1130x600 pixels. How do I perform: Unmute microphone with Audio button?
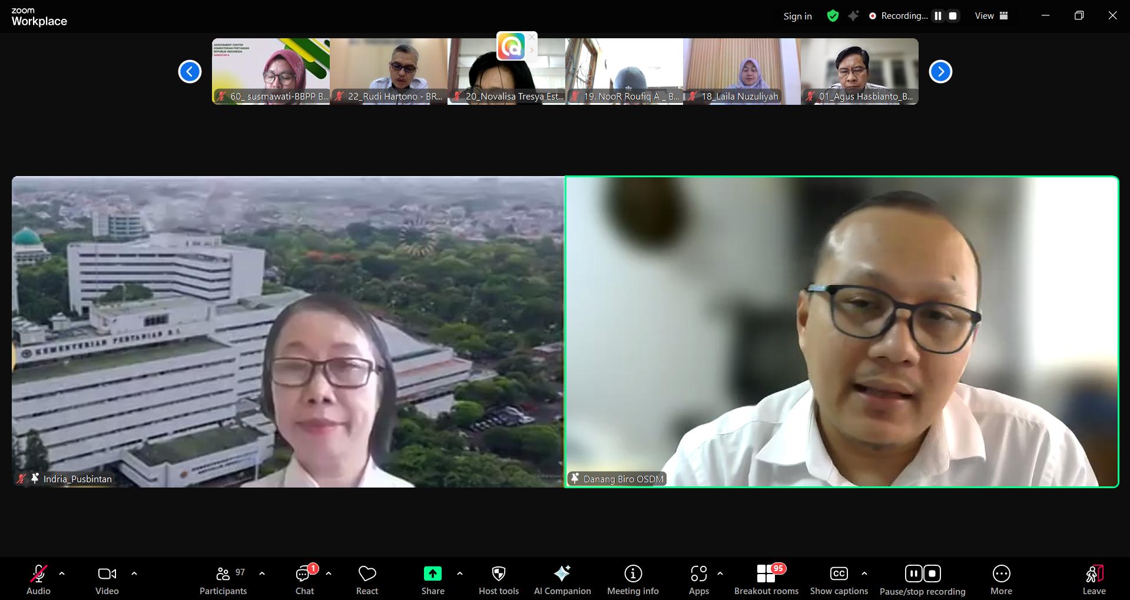pyautogui.click(x=38, y=579)
